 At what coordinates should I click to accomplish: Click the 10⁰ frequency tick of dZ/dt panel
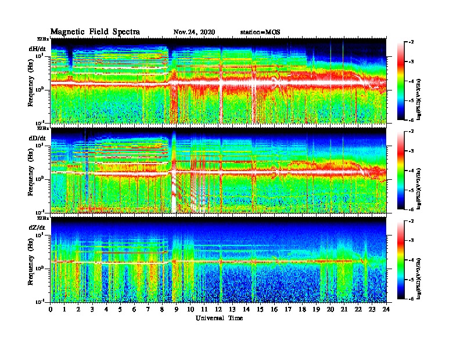point(40,269)
